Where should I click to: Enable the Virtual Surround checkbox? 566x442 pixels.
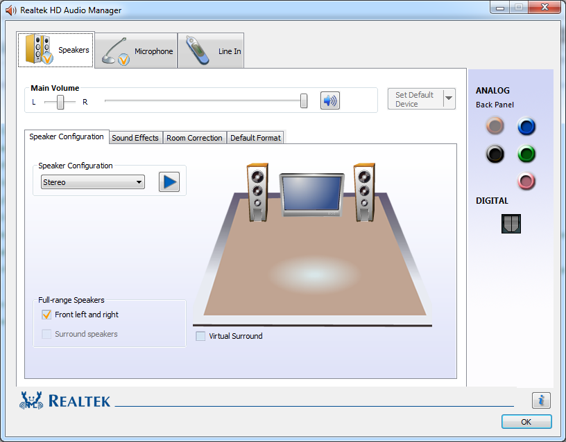tap(201, 336)
